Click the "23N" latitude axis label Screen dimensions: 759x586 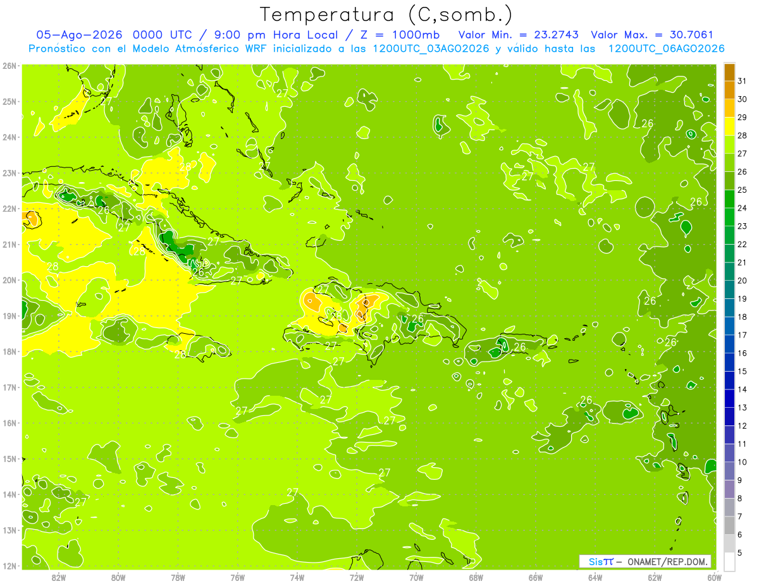click(x=10, y=173)
